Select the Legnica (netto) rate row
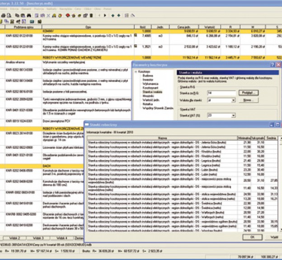 (x=183, y=165)
